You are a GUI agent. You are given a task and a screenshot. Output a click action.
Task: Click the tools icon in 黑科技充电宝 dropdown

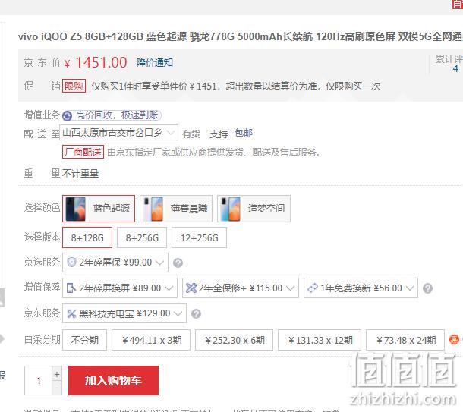tap(71, 313)
